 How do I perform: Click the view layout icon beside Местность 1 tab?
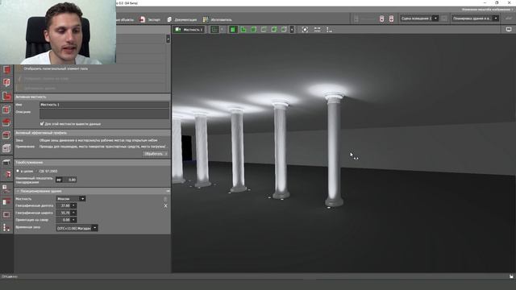coord(214,30)
